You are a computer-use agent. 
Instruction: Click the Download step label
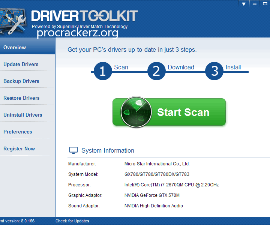pos(181,67)
